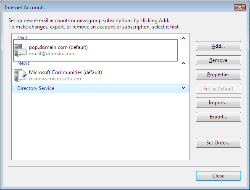
Task: Click the msnews.microsoft.com server text
Action: [x=55, y=79]
